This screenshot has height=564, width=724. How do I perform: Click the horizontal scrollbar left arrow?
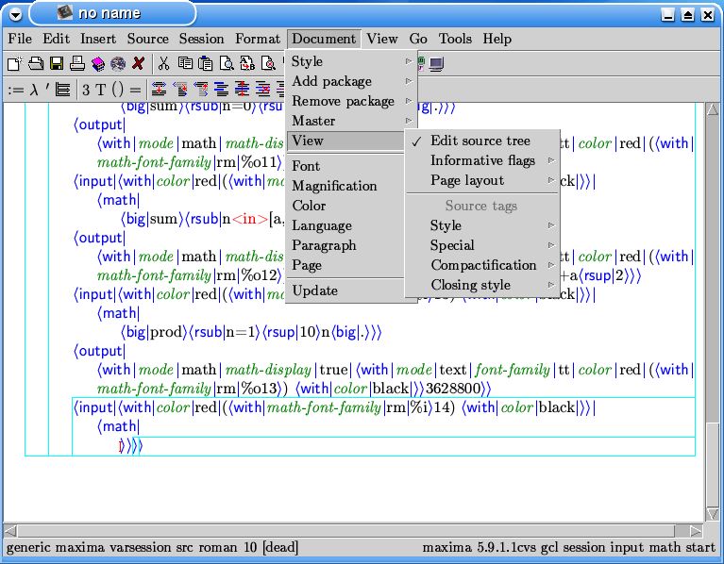[11, 531]
